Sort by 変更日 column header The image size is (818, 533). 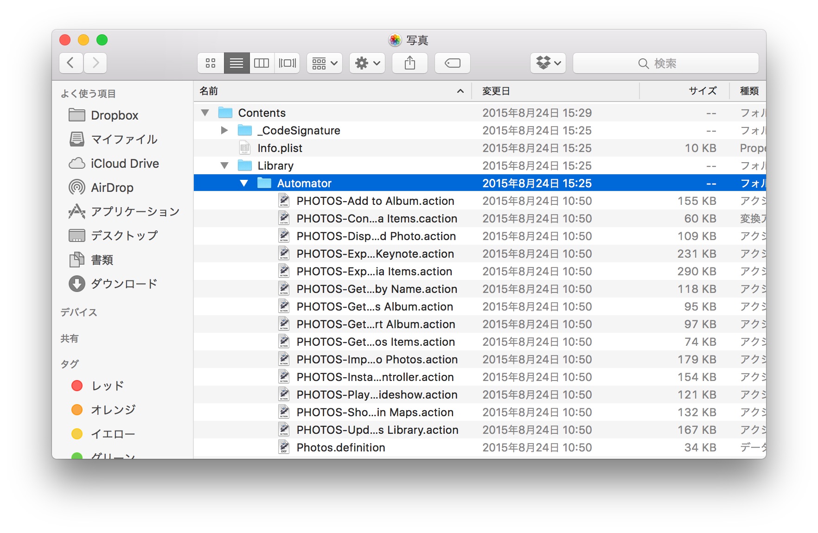[x=556, y=91]
